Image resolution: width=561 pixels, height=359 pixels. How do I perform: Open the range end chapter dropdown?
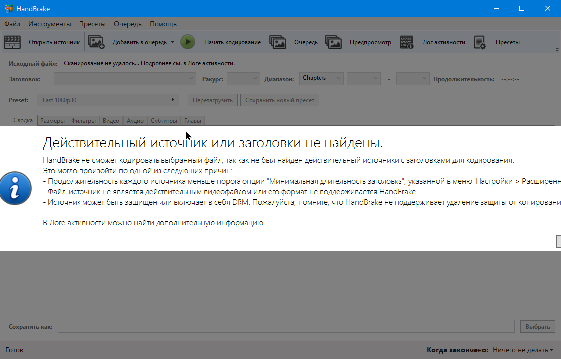click(412, 78)
